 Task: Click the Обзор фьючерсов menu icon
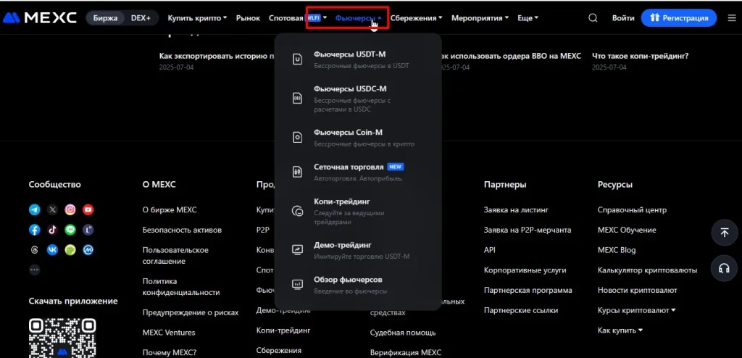point(297,284)
